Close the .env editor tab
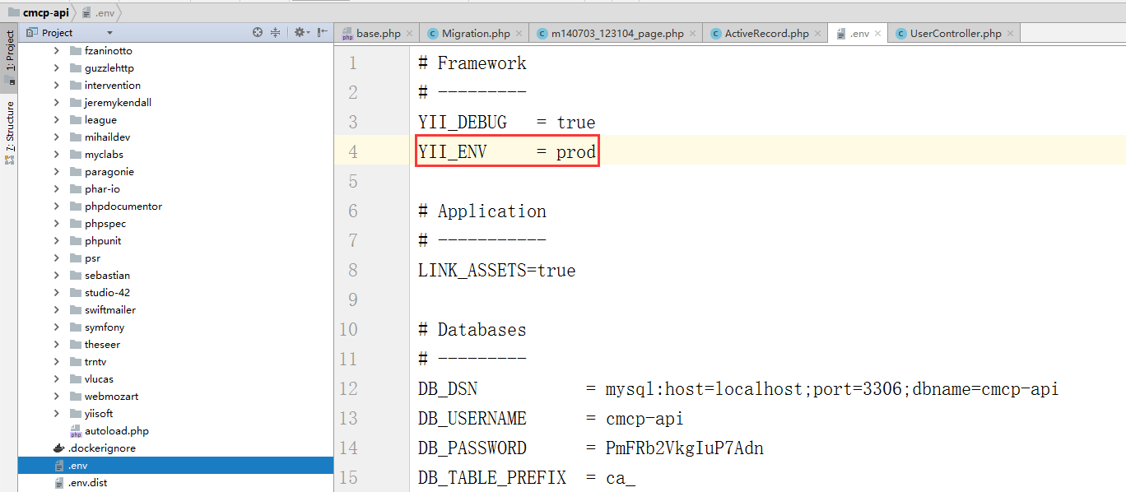This screenshot has width=1126, height=492. (x=878, y=34)
